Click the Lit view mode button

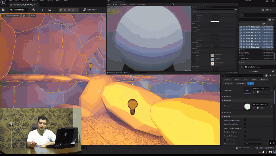tap(25, 16)
